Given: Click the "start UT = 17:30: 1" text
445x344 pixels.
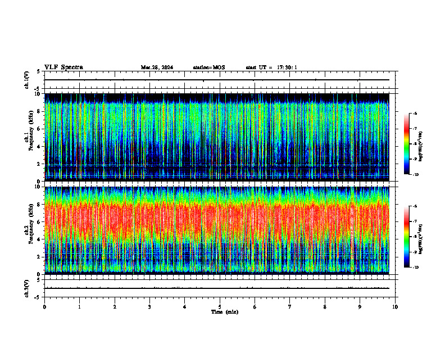Looking at the screenshot, I should click(x=271, y=67).
